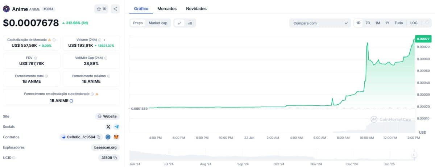The width and height of the screenshot is (435, 167).
Task: Switch to the Mercados tab
Action: (x=167, y=8)
